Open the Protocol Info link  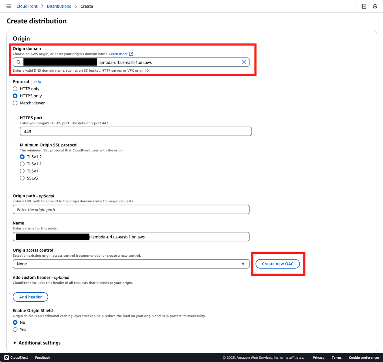[38, 82]
